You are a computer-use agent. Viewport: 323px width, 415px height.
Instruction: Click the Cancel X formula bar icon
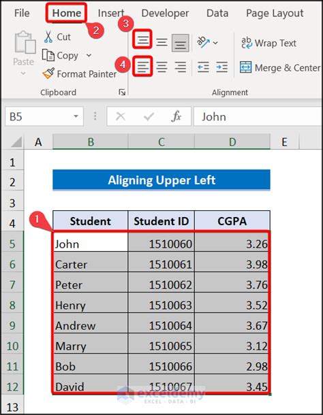click(121, 116)
